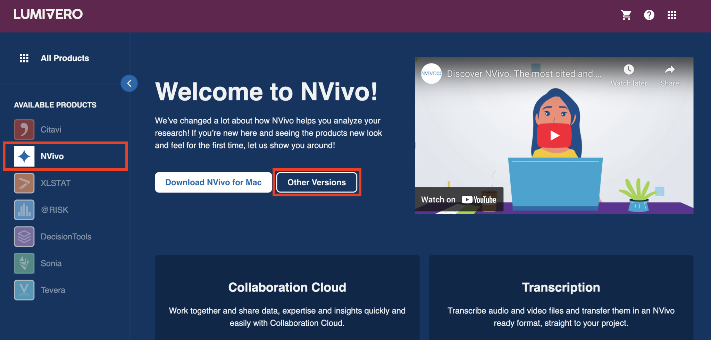Save video to Watch Later
The height and width of the screenshot is (340, 711).
(x=628, y=74)
